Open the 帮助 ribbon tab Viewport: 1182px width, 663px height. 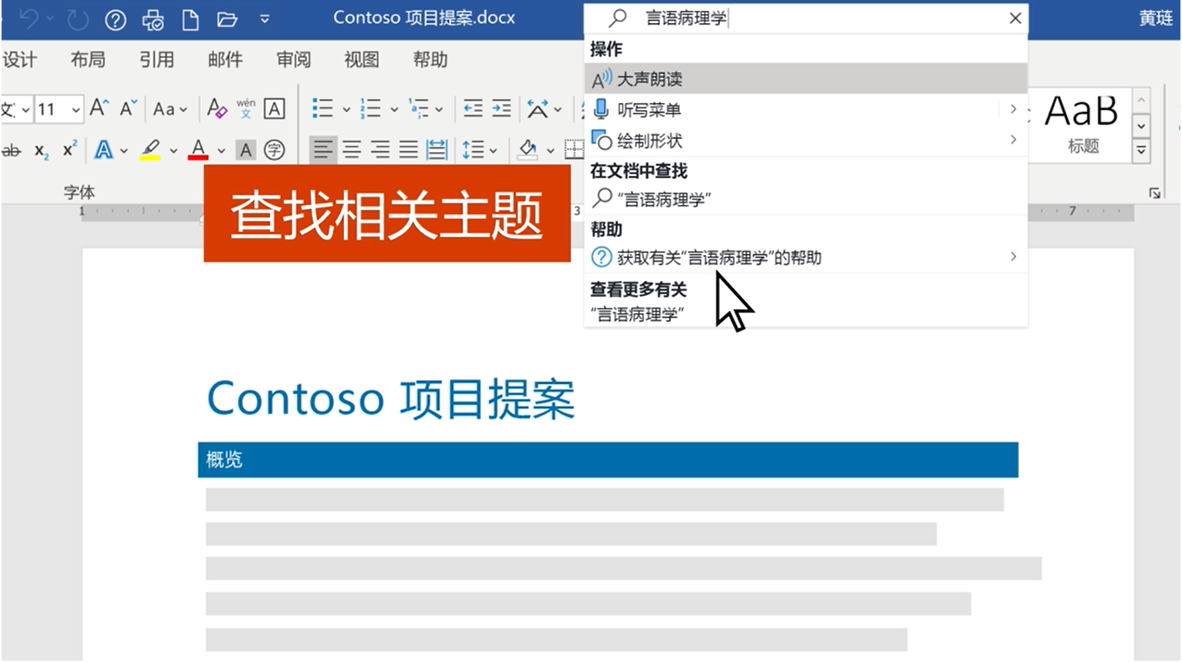(x=430, y=60)
